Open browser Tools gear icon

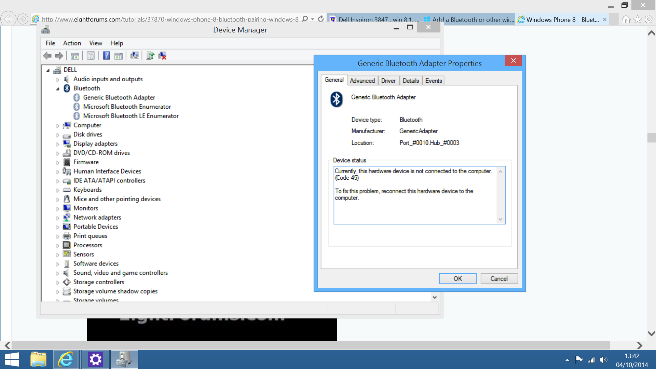click(649, 19)
